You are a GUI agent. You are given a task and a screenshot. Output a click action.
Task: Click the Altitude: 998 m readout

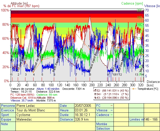pos(45,98)
